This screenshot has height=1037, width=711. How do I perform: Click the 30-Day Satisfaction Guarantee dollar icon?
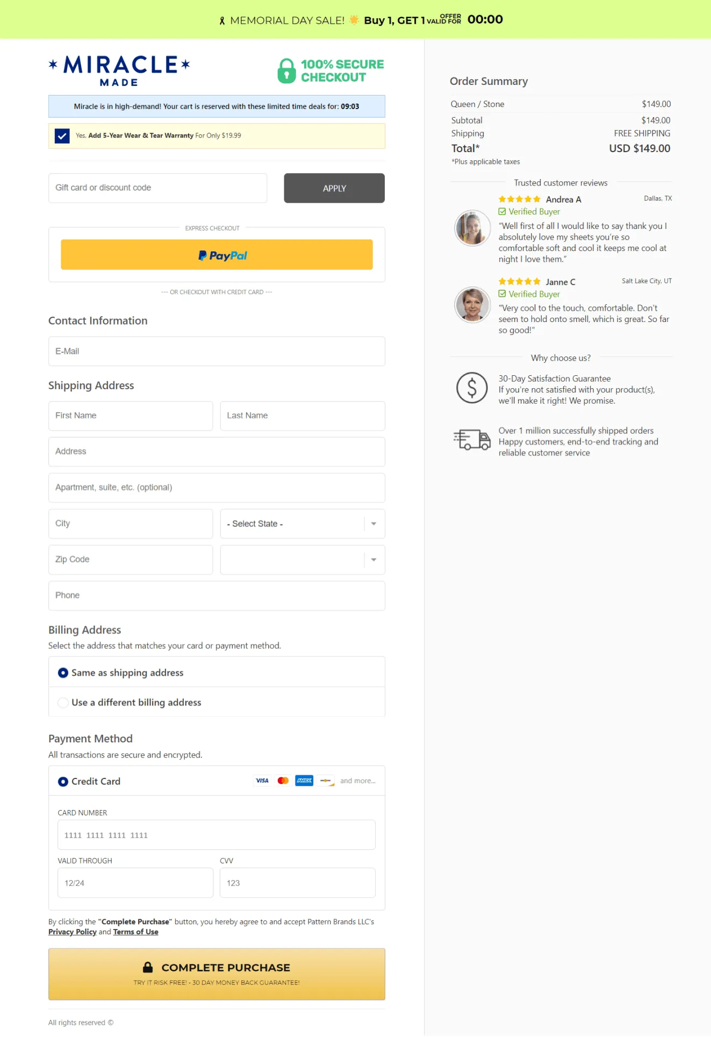472,388
